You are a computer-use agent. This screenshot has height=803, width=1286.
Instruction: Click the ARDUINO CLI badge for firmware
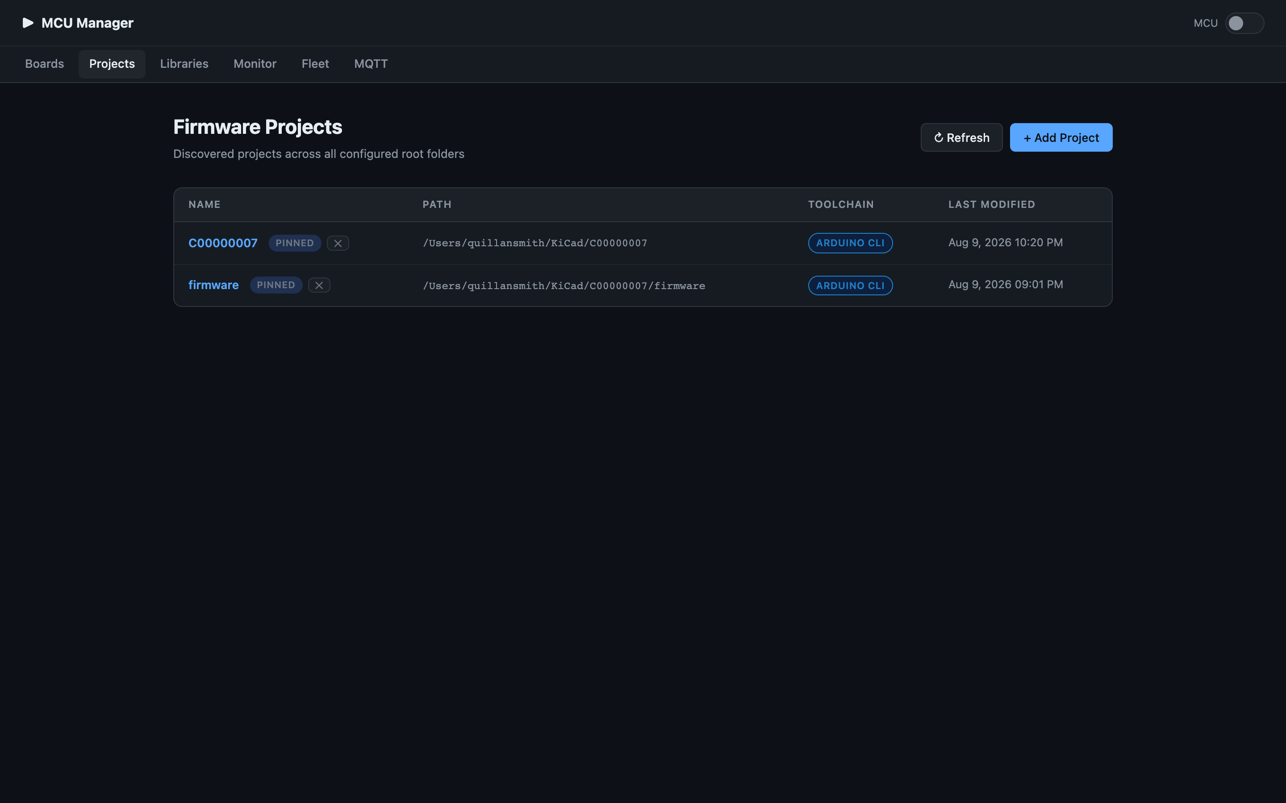click(x=850, y=286)
